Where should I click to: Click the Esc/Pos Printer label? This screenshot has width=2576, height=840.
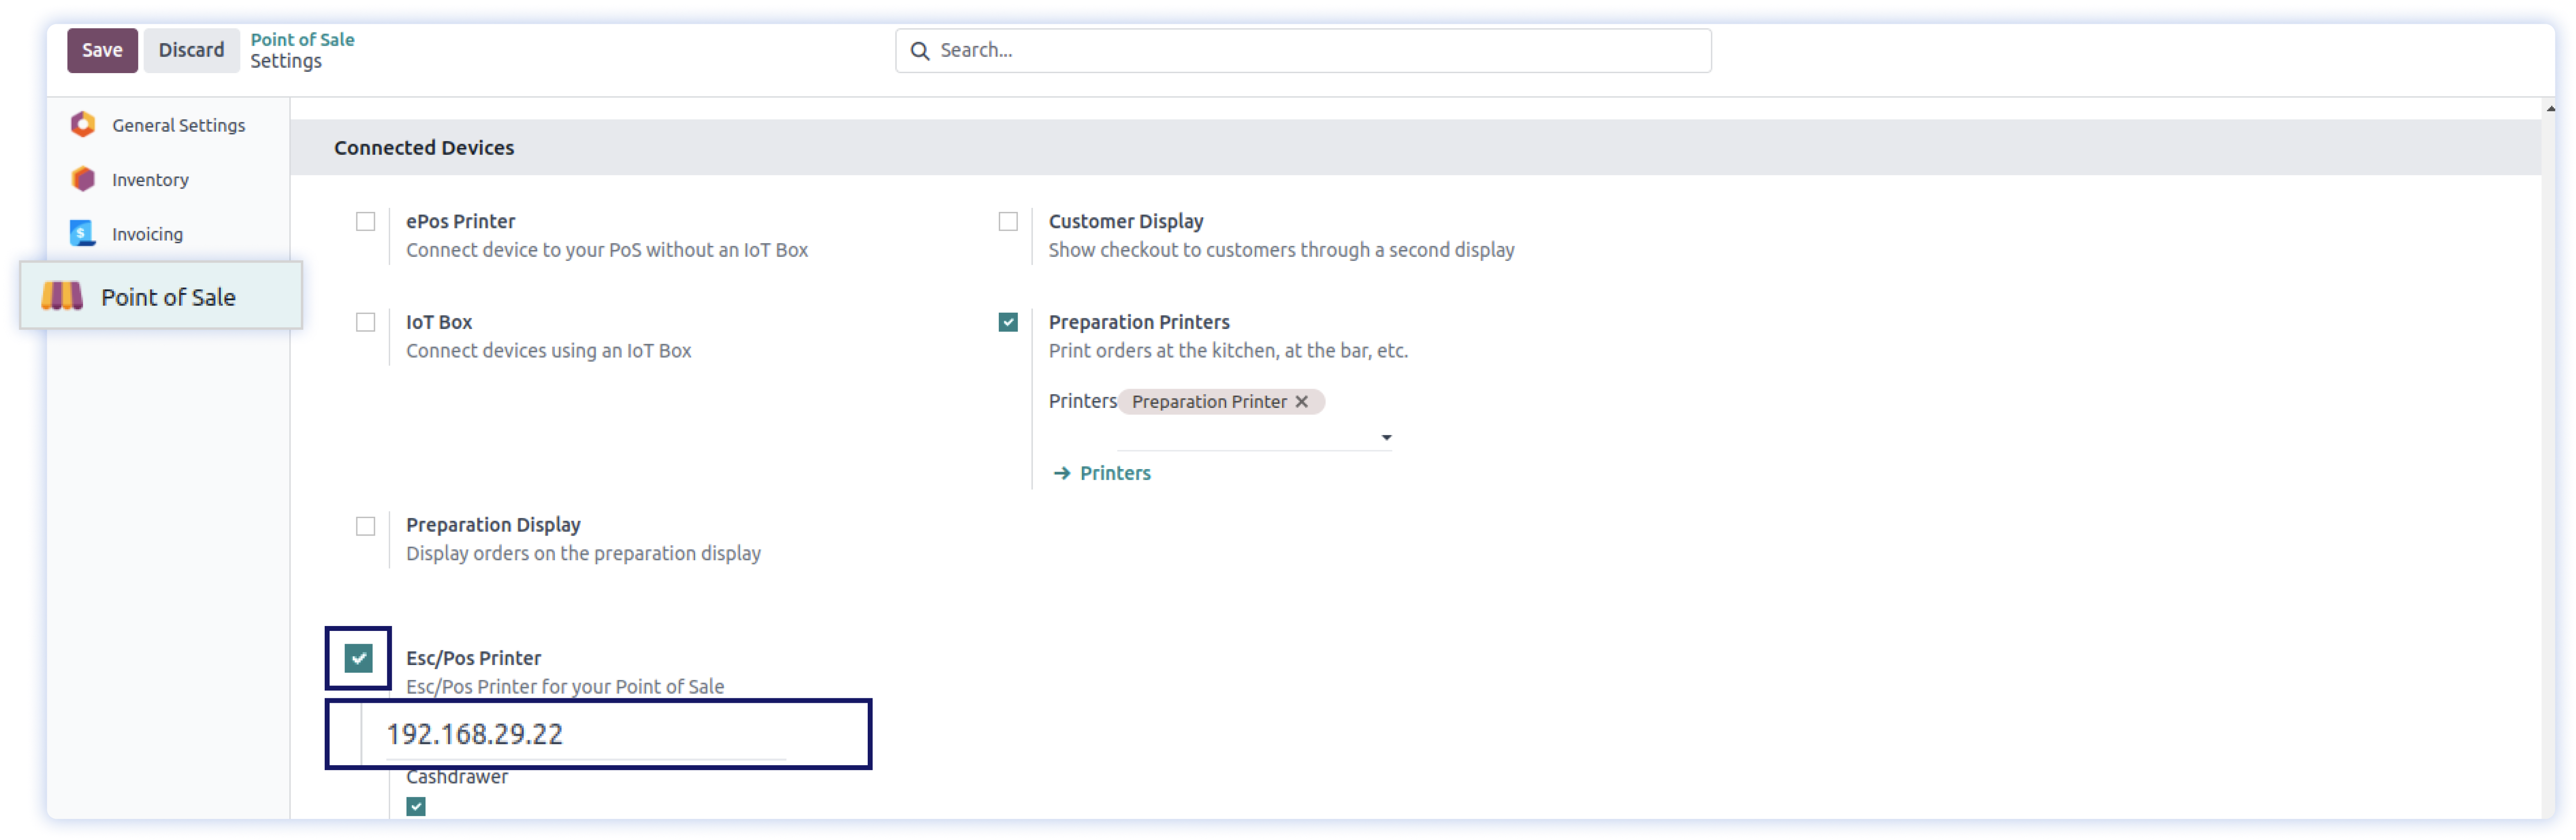(x=473, y=658)
